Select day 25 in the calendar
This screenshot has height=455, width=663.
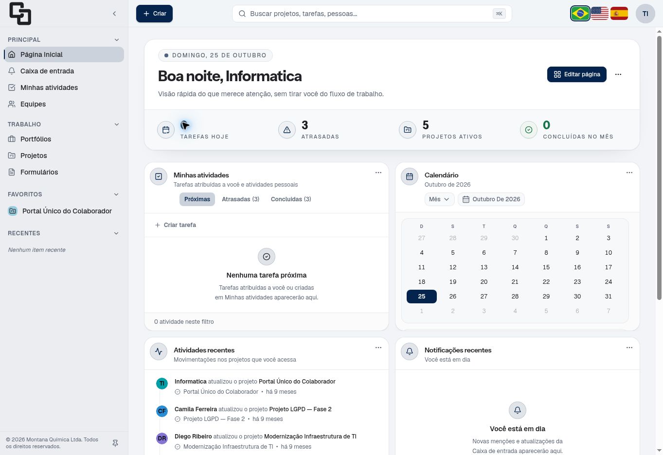point(422,297)
